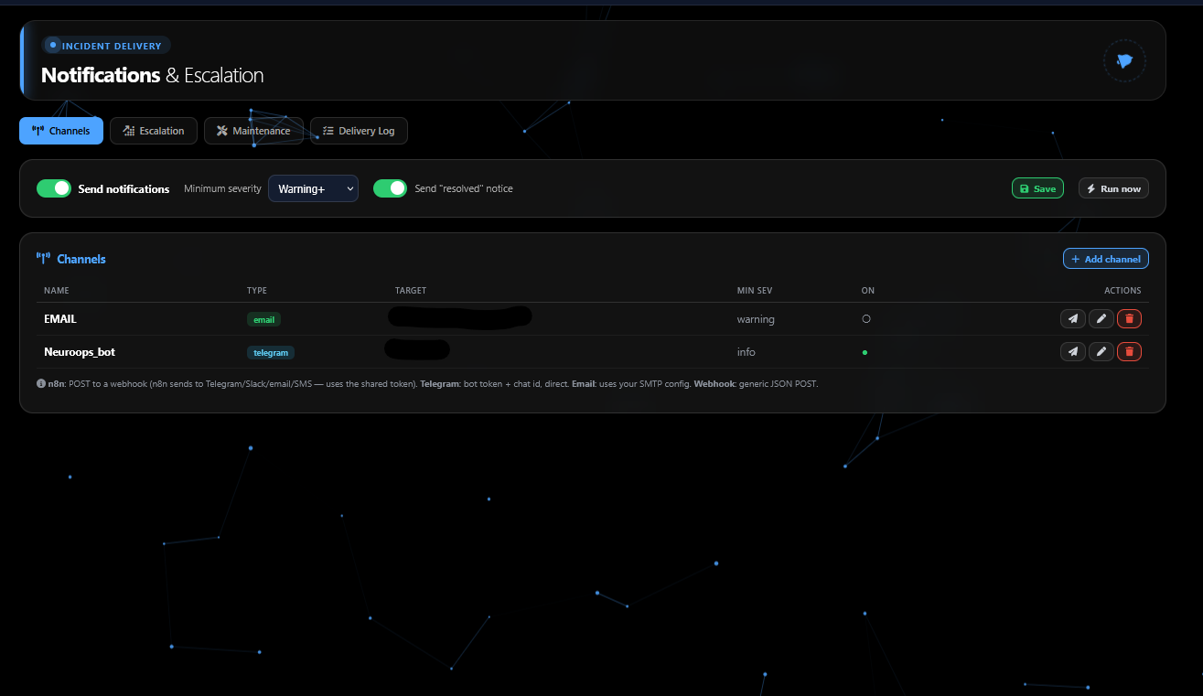Click the EMAIL channel name
Viewport: 1203px width, 696px height.
click(60, 319)
